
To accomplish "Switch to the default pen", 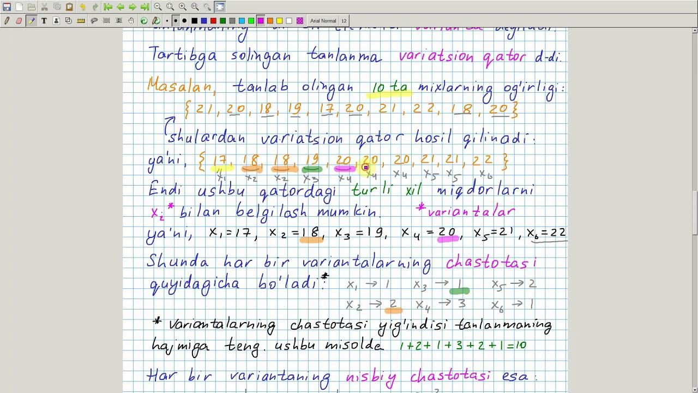I will [x=157, y=21].
